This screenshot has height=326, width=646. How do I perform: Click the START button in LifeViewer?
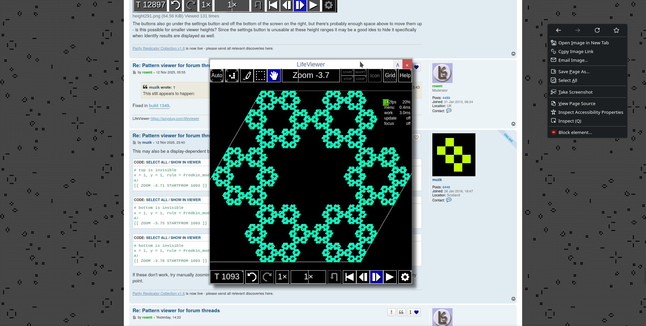pos(348,72)
